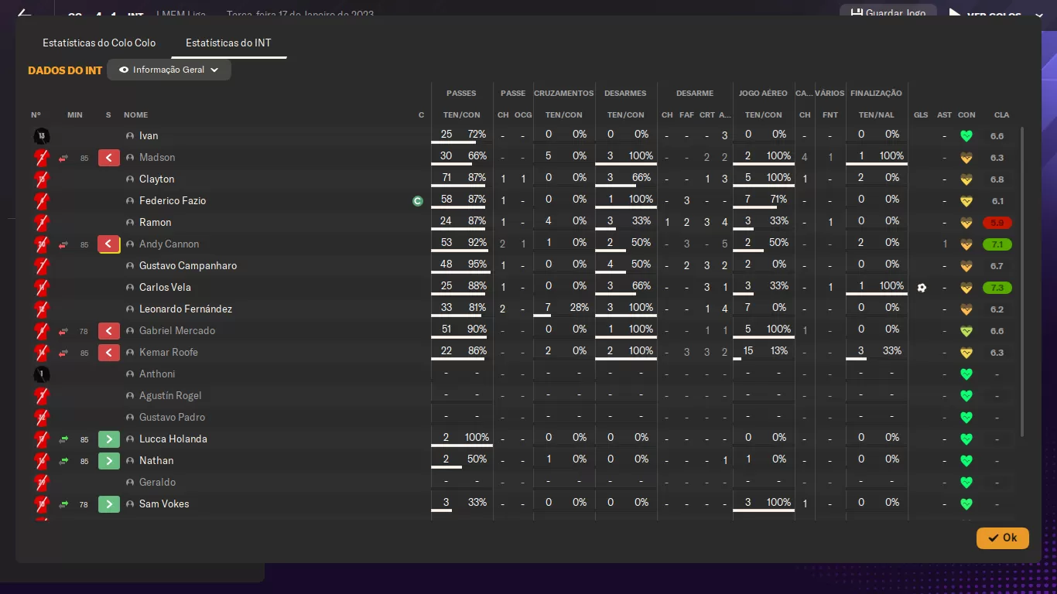Click the back arrow icon

(24, 14)
